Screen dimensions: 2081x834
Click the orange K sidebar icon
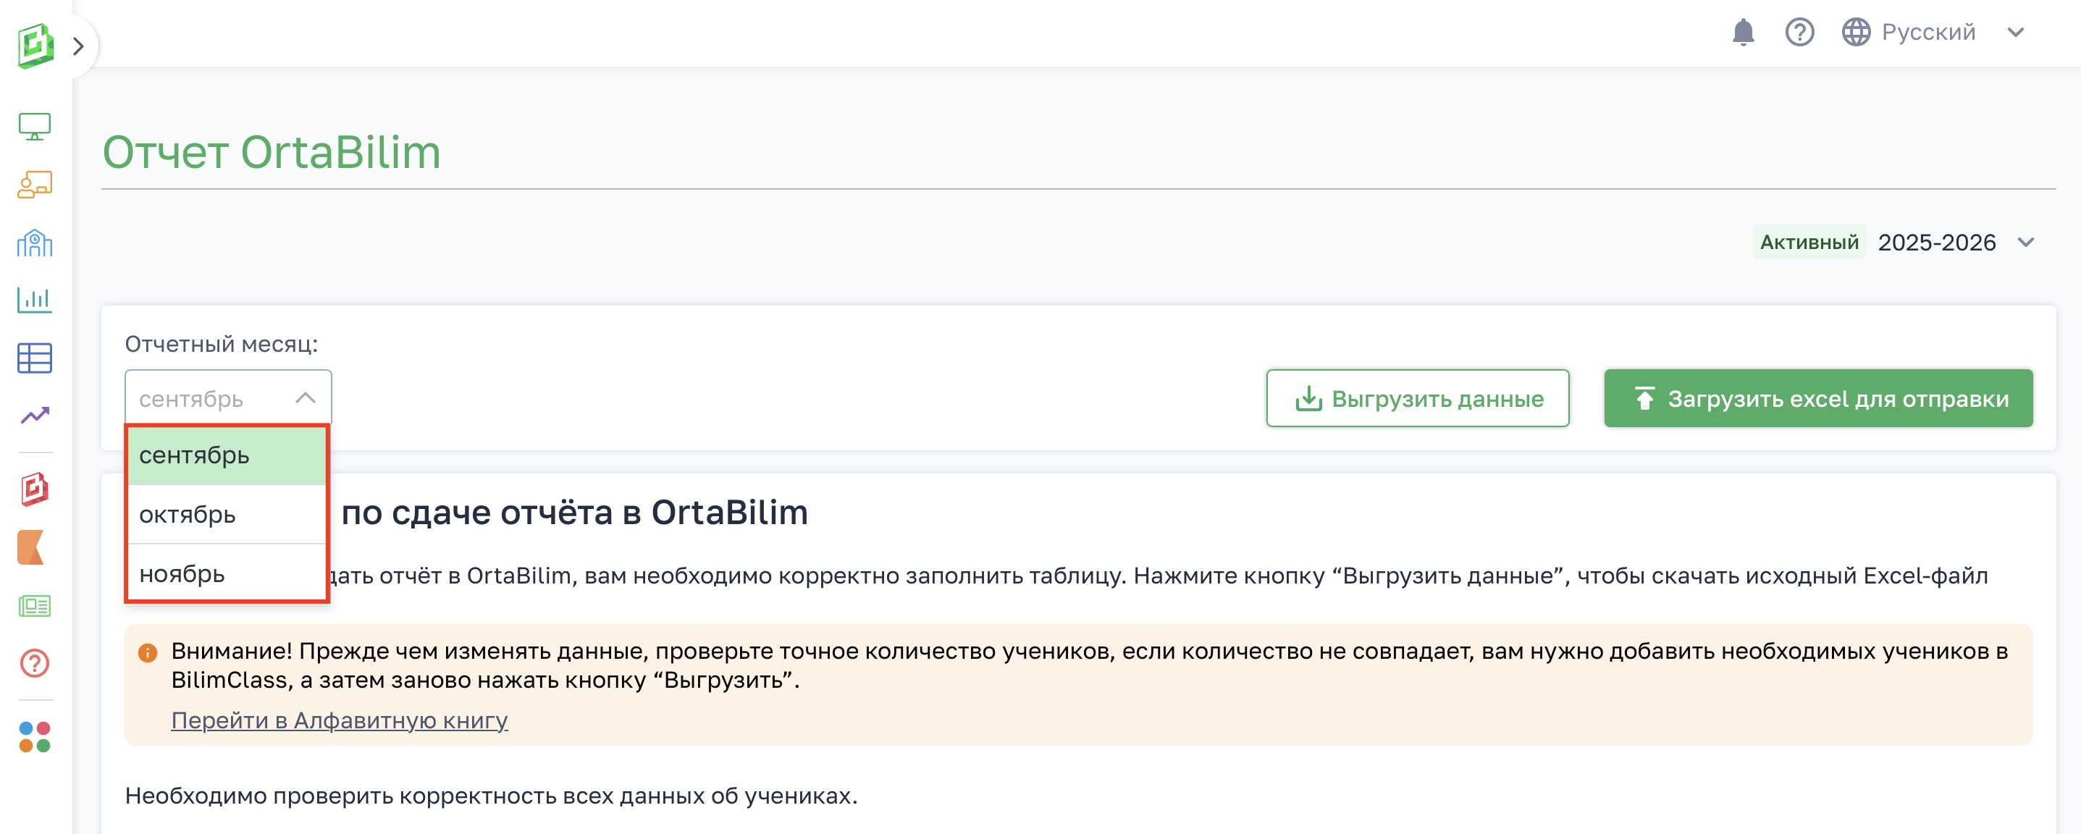pyautogui.click(x=32, y=547)
